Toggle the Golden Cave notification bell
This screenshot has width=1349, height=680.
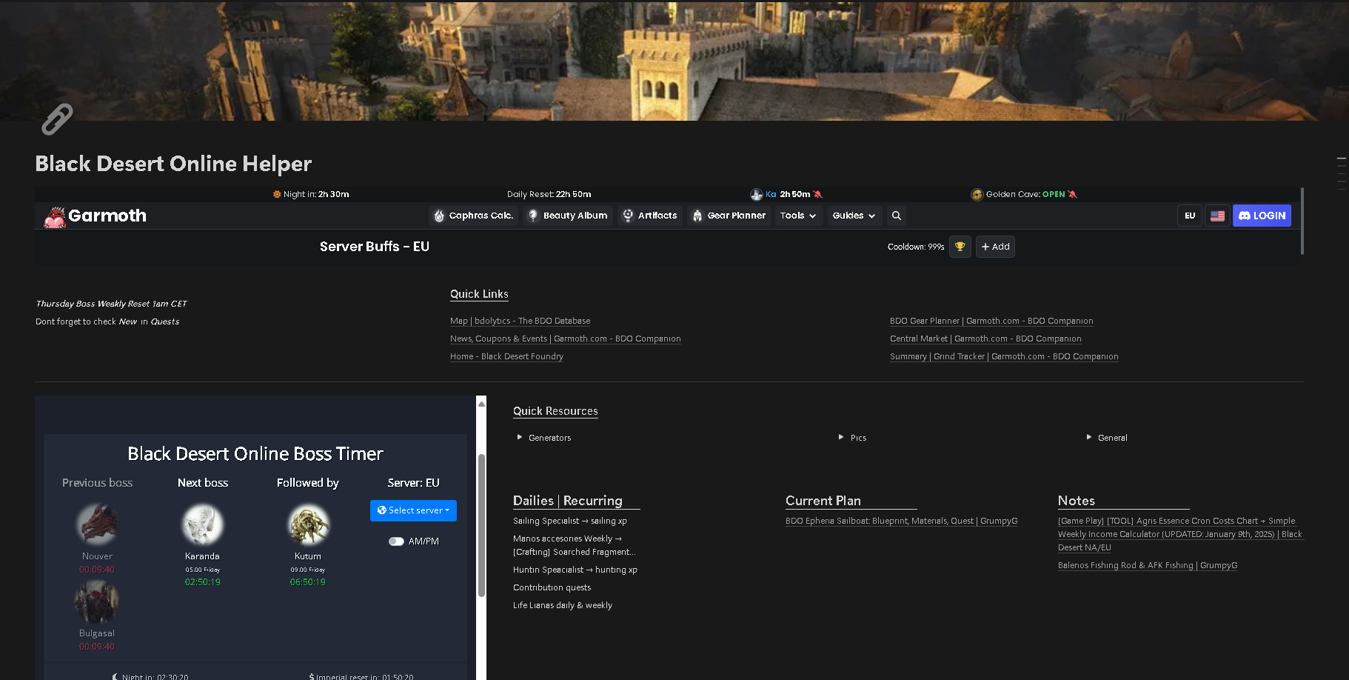1073,194
